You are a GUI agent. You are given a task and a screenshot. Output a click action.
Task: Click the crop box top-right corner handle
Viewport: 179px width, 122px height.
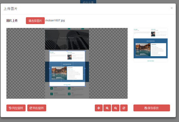click(85, 51)
